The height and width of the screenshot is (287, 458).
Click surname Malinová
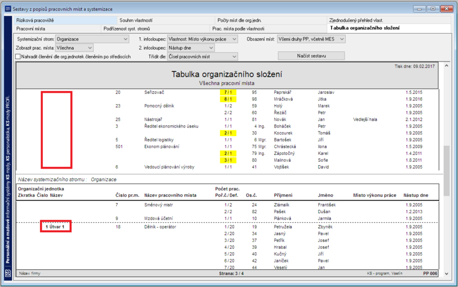click(x=282, y=160)
